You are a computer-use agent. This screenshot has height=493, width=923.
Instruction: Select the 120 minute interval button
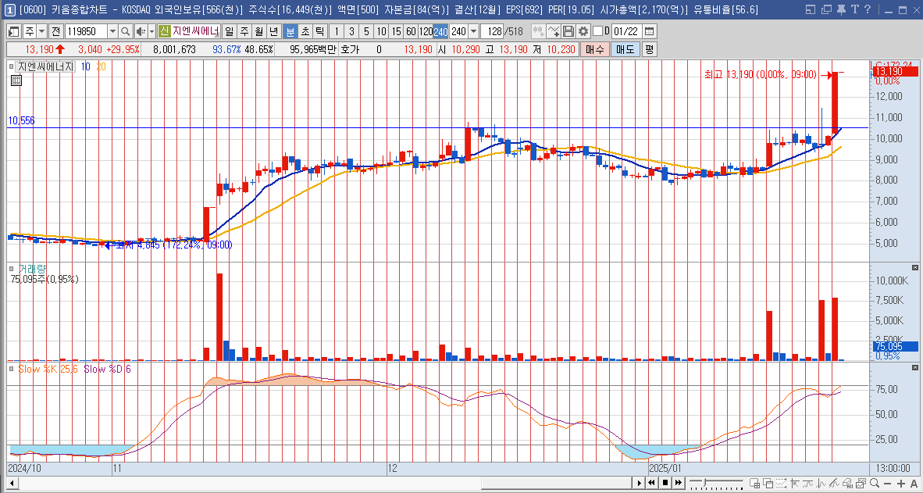426,31
